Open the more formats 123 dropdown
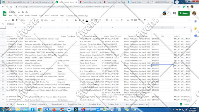The height and width of the screenshot is (112, 199). (46, 20)
